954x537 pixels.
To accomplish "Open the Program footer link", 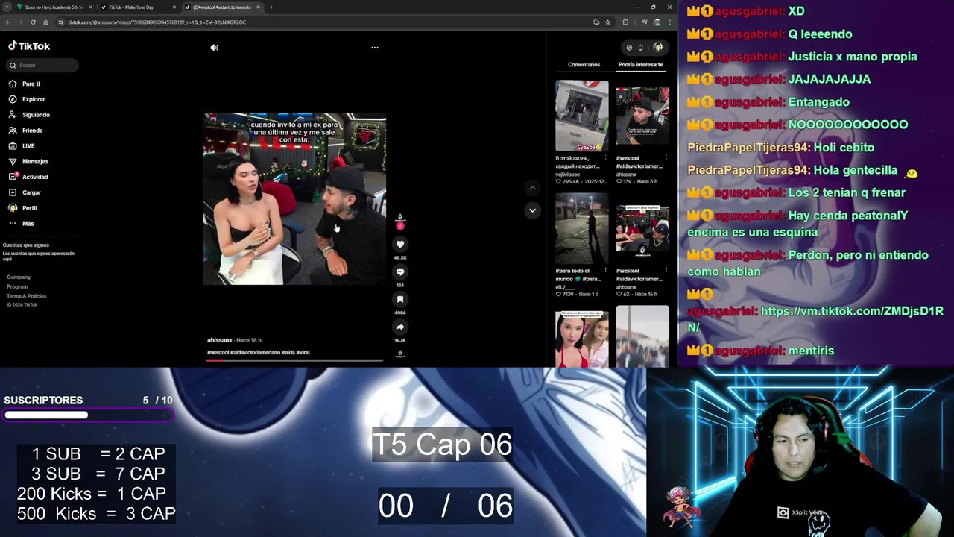I will tap(17, 286).
